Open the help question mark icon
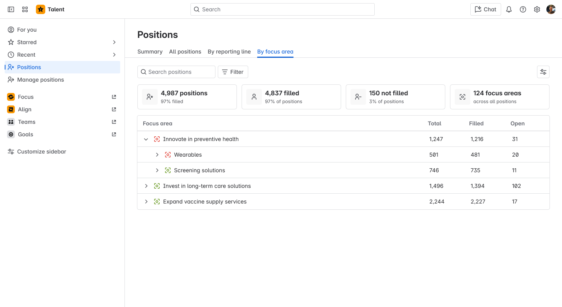The height and width of the screenshot is (307, 562). [523, 9]
